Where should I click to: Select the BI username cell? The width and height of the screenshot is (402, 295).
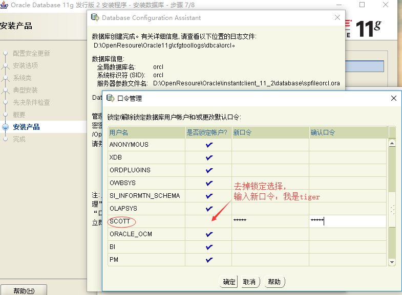point(146,247)
